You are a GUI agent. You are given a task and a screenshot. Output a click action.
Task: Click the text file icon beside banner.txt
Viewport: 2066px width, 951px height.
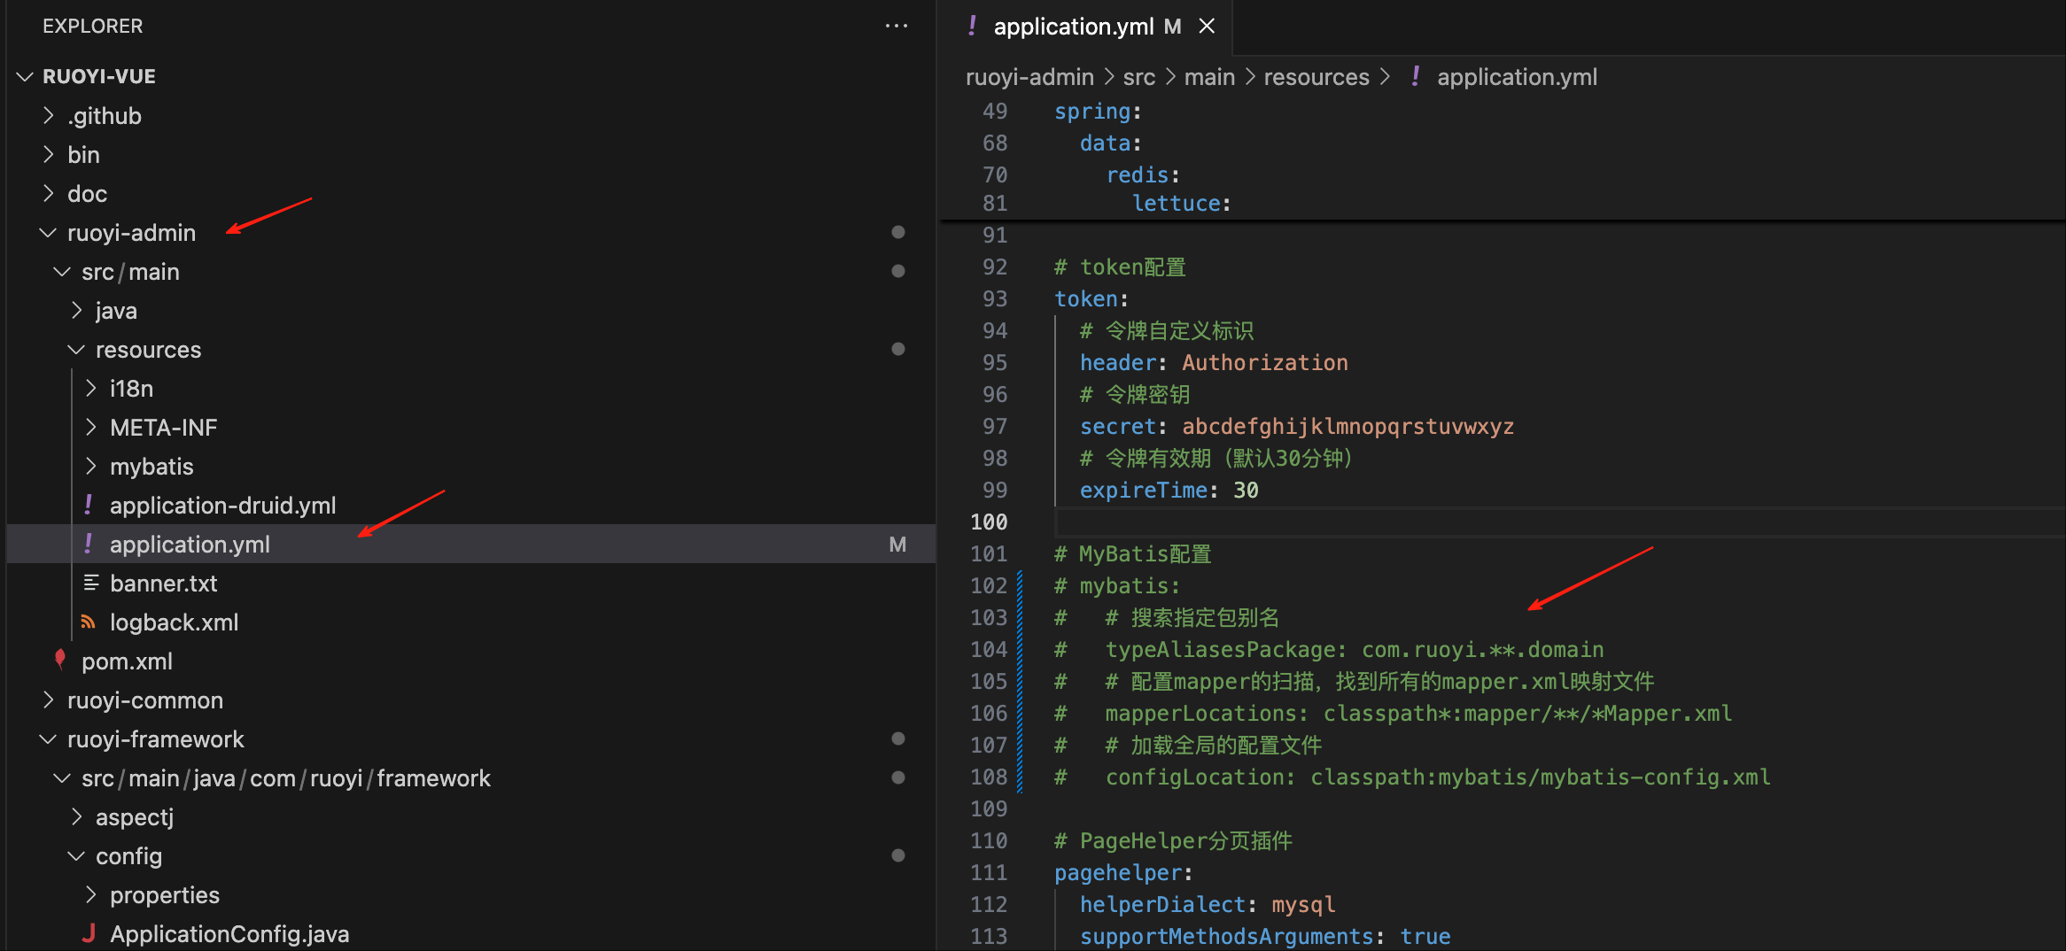pos(90,583)
